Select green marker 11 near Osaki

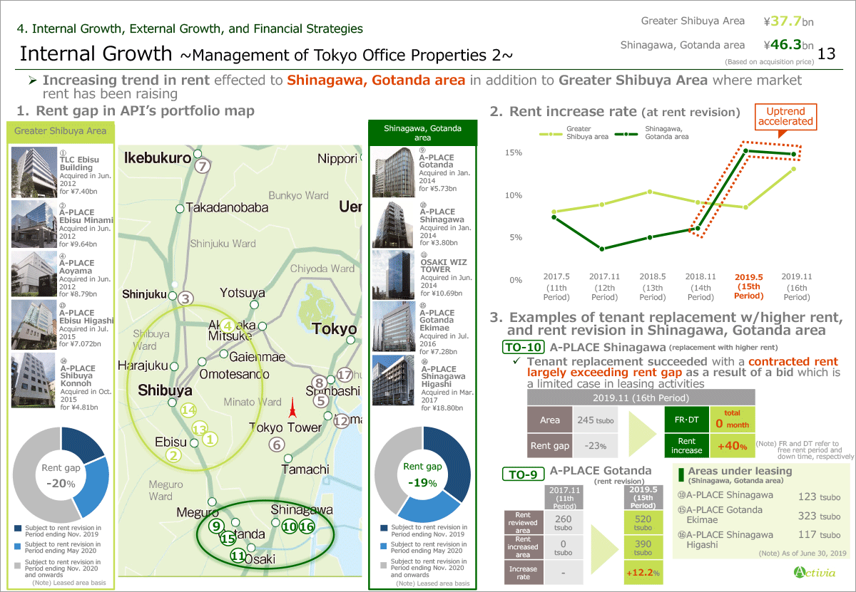click(238, 556)
